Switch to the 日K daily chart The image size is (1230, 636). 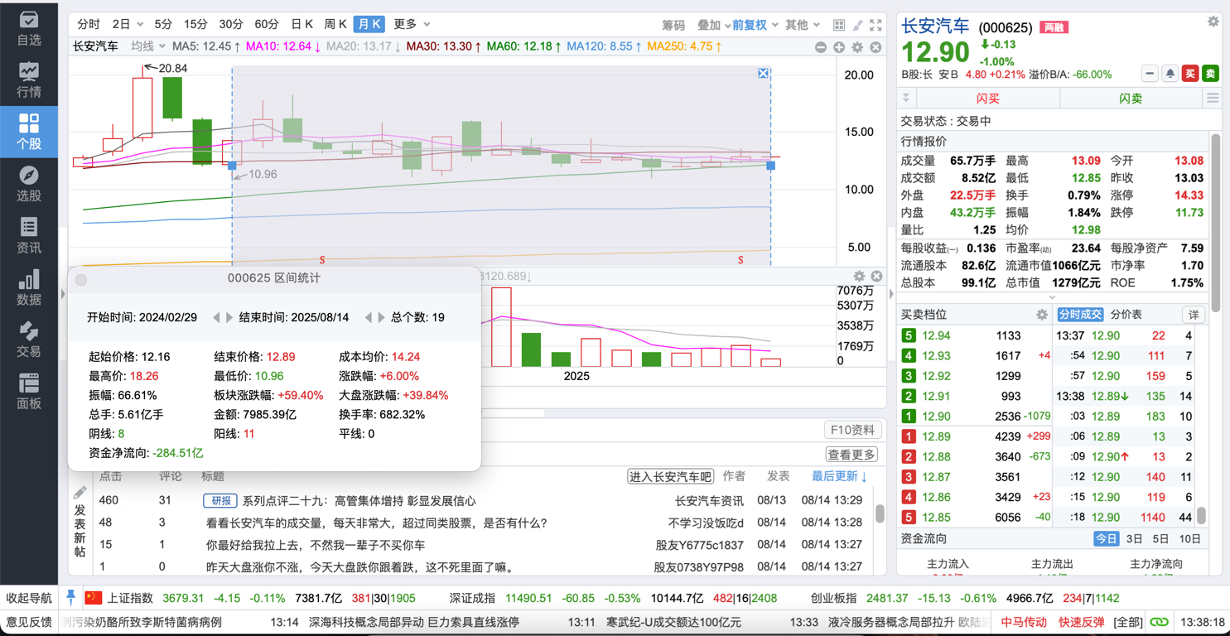click(302, 24)
